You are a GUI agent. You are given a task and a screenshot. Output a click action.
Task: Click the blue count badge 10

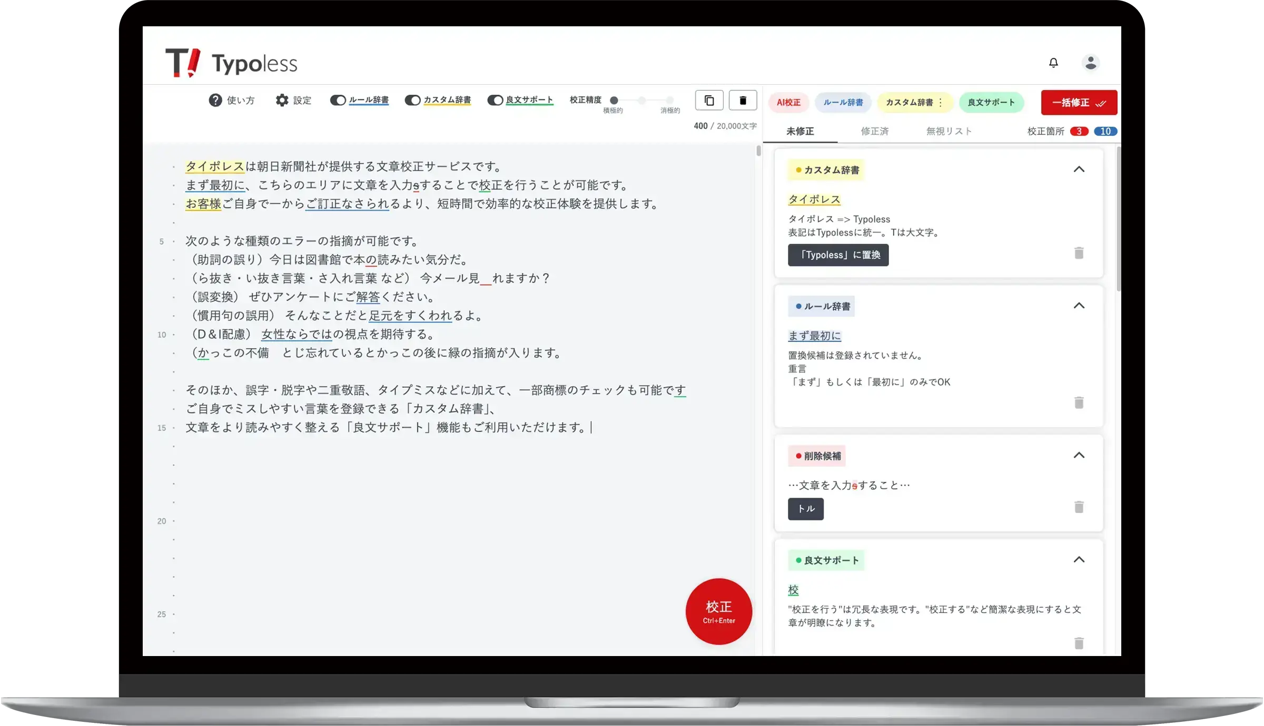click(x=1105, y=132)
